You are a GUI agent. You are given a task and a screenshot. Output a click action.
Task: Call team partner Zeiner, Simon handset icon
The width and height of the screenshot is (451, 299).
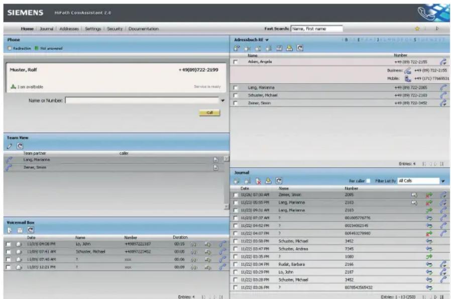click(x=9, y=167)
